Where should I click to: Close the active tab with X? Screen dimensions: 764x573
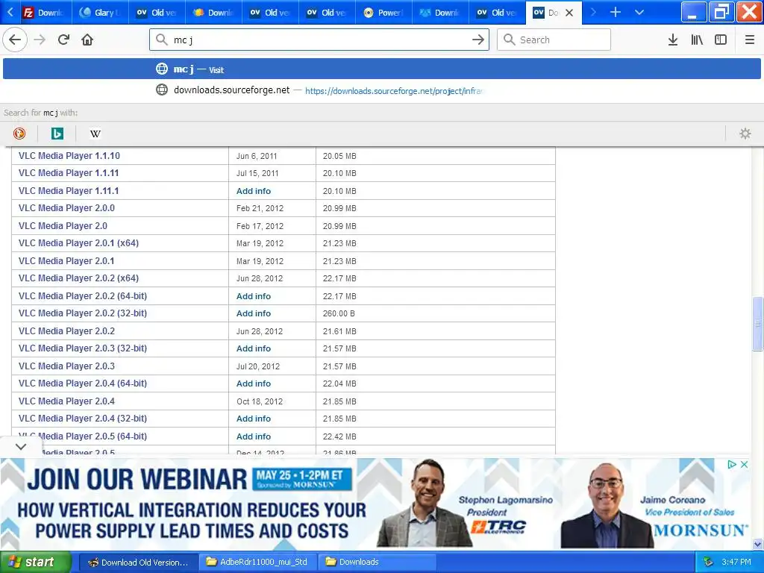click(569, 13)
